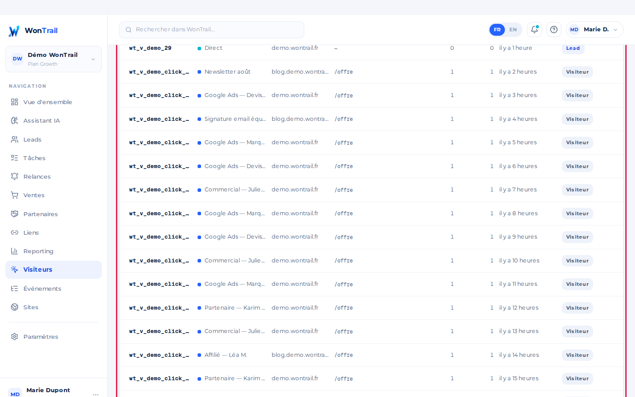This screenshot has height=397, width=635.
Task: Open the Marie D. account dropdown
Action: (594, 30)
